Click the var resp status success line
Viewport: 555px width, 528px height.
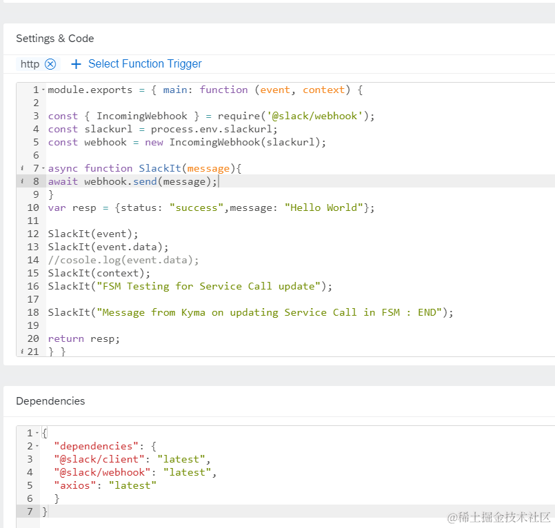click(x=211, y=207)
